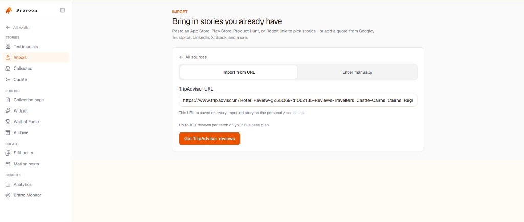Click the Collected inbox icon

pyautogui.click(x=8, y=69)
